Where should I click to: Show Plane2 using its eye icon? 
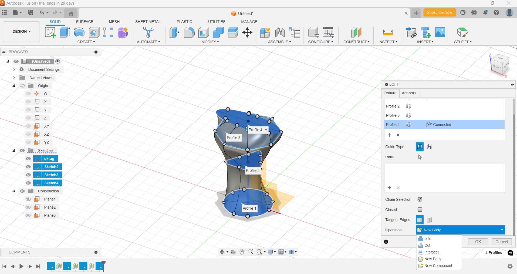tap(28, 207)
